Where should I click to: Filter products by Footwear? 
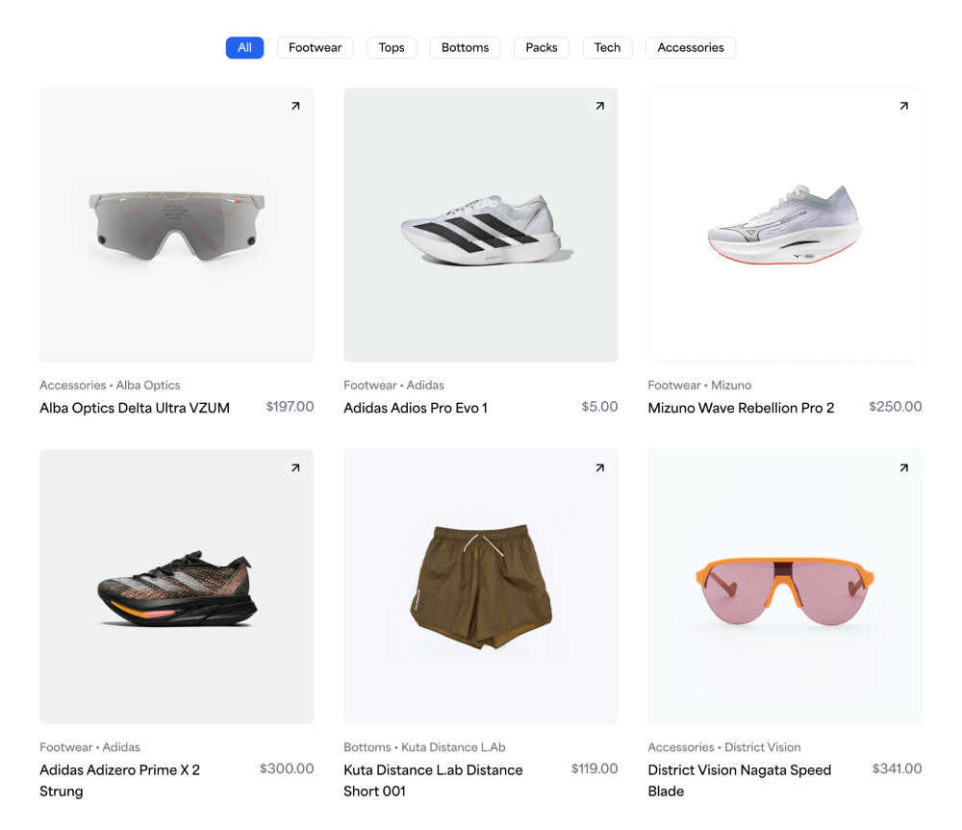pyautogui.click(x=316, y=48)
